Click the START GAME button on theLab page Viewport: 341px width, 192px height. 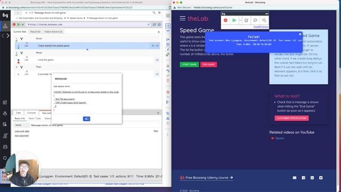[189, 65]
